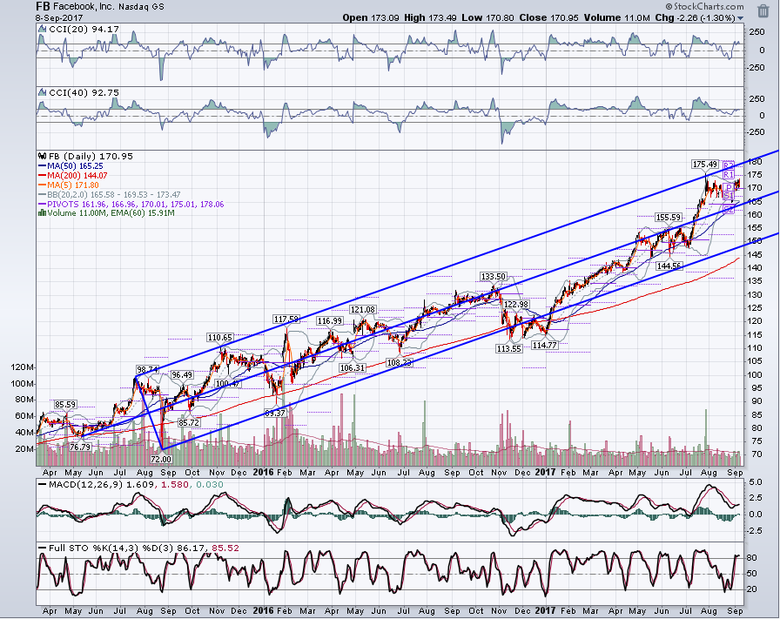Click the "175.49" peak price label

point(705,165)
